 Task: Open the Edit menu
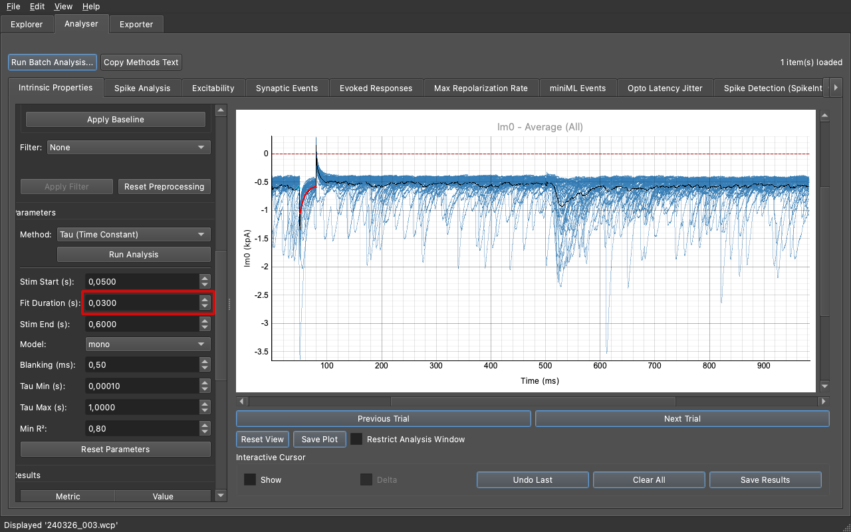(37, 6)
